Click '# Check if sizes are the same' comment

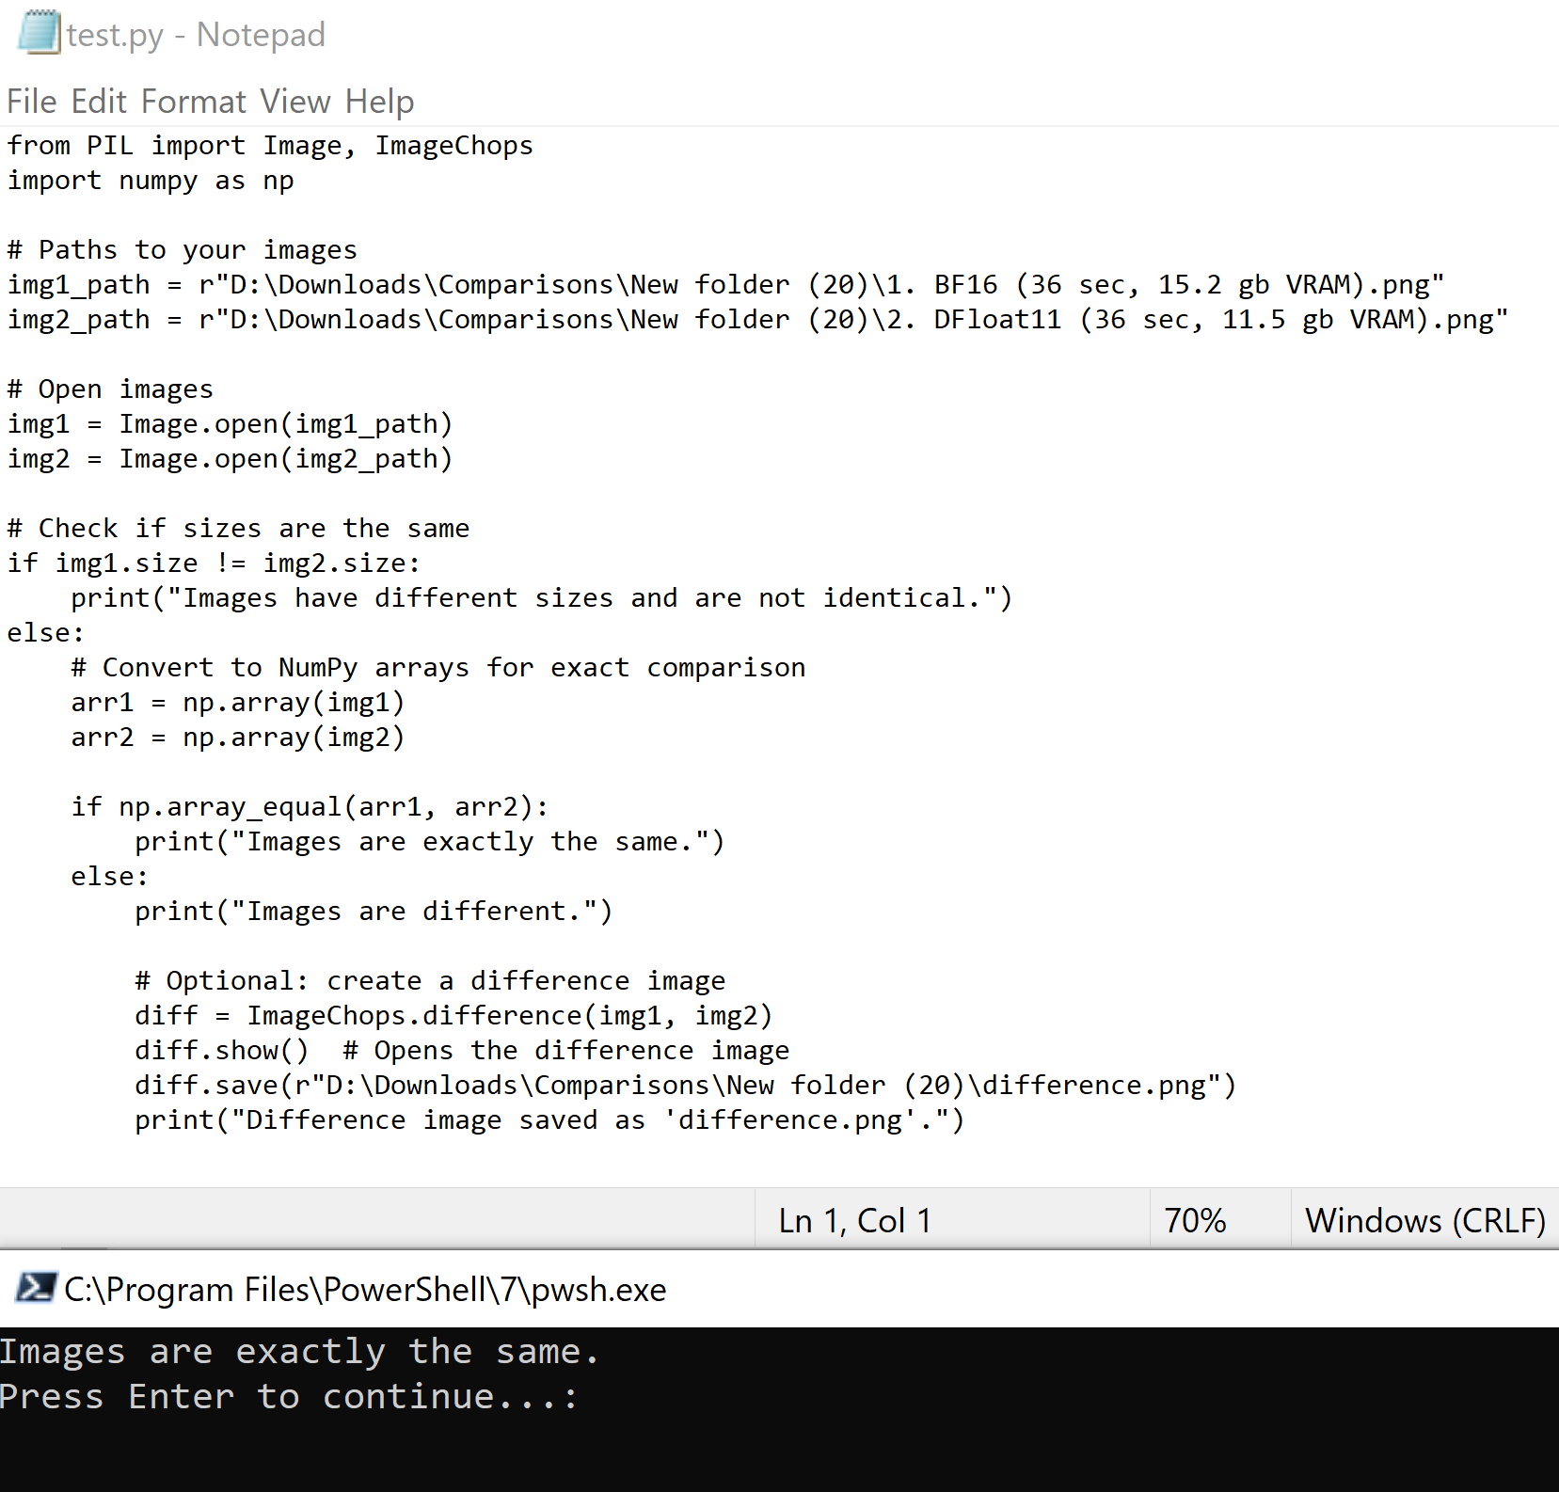[239, 529]
